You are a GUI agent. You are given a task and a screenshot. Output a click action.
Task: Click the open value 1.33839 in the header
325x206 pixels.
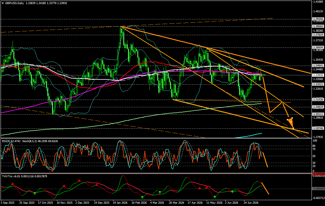click(x=31, y=3)
